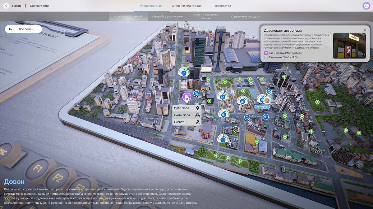Click the Довонская гастрономия storefront thumbnail

(349, 46)
